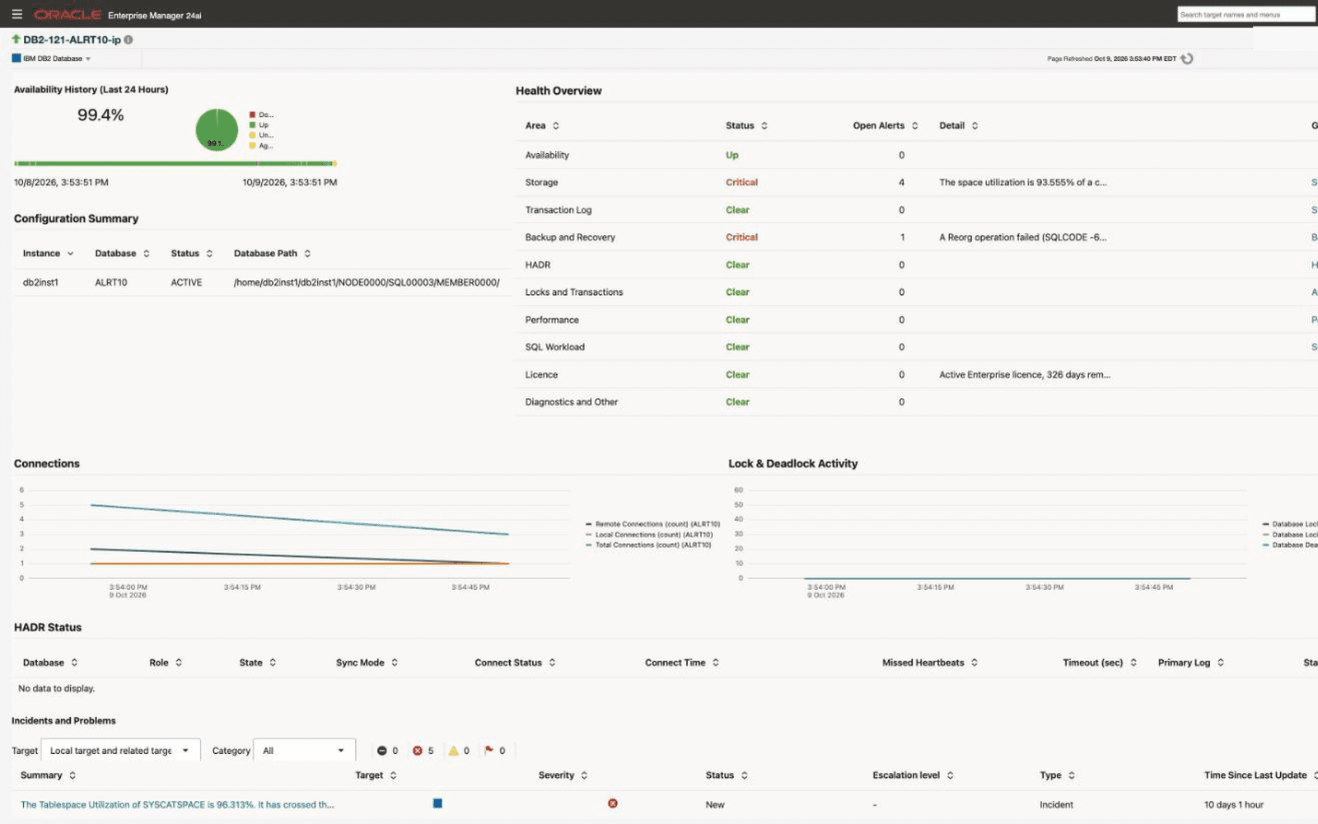Click the target type icon in SYSCATSPACE incident row
The height and width of the screenshot is (824, 1318).
click(437, 803)
